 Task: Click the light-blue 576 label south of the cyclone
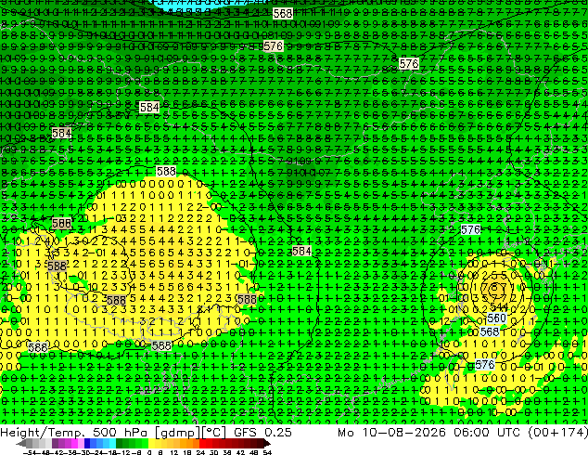(485, 365)
